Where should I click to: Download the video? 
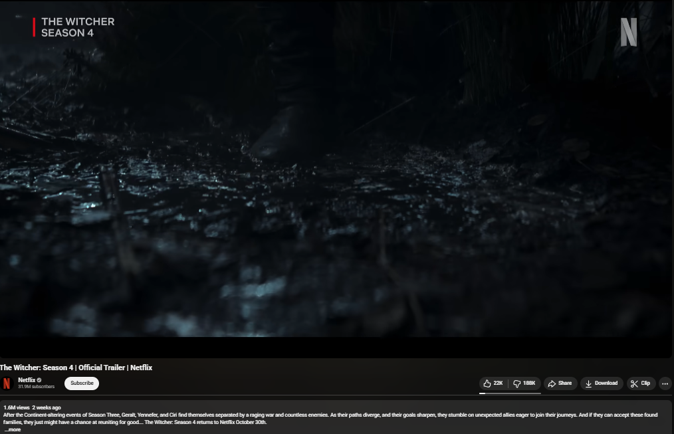pyautogui.click(x=602, y=383)
